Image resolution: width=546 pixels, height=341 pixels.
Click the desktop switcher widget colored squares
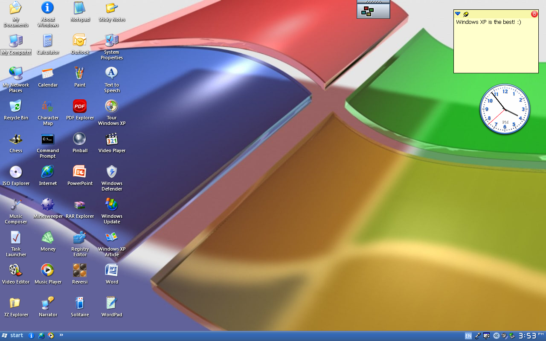coord(367,12)
